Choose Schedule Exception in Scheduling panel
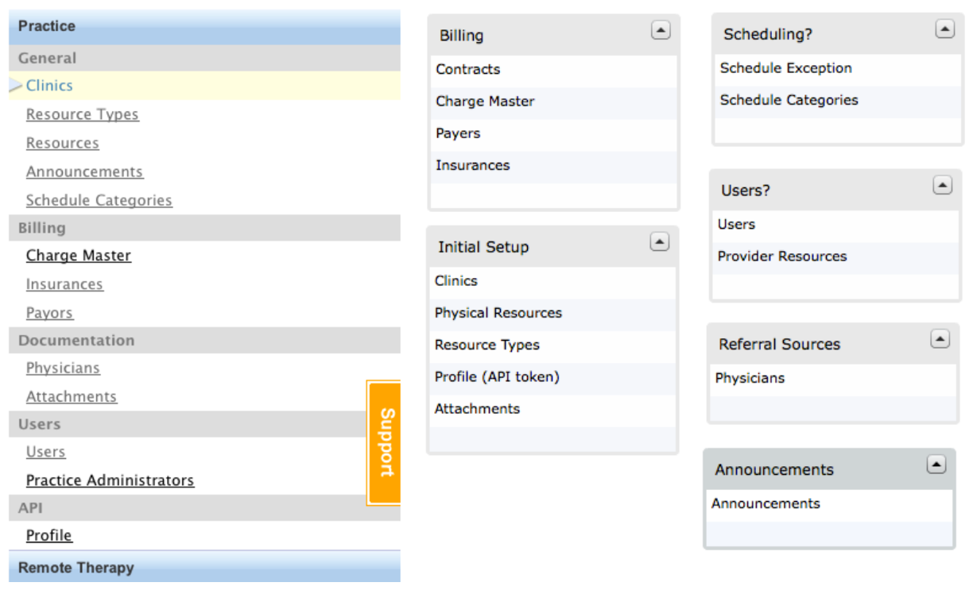This screenshot has height=594, width=973. tap(785, 68)
